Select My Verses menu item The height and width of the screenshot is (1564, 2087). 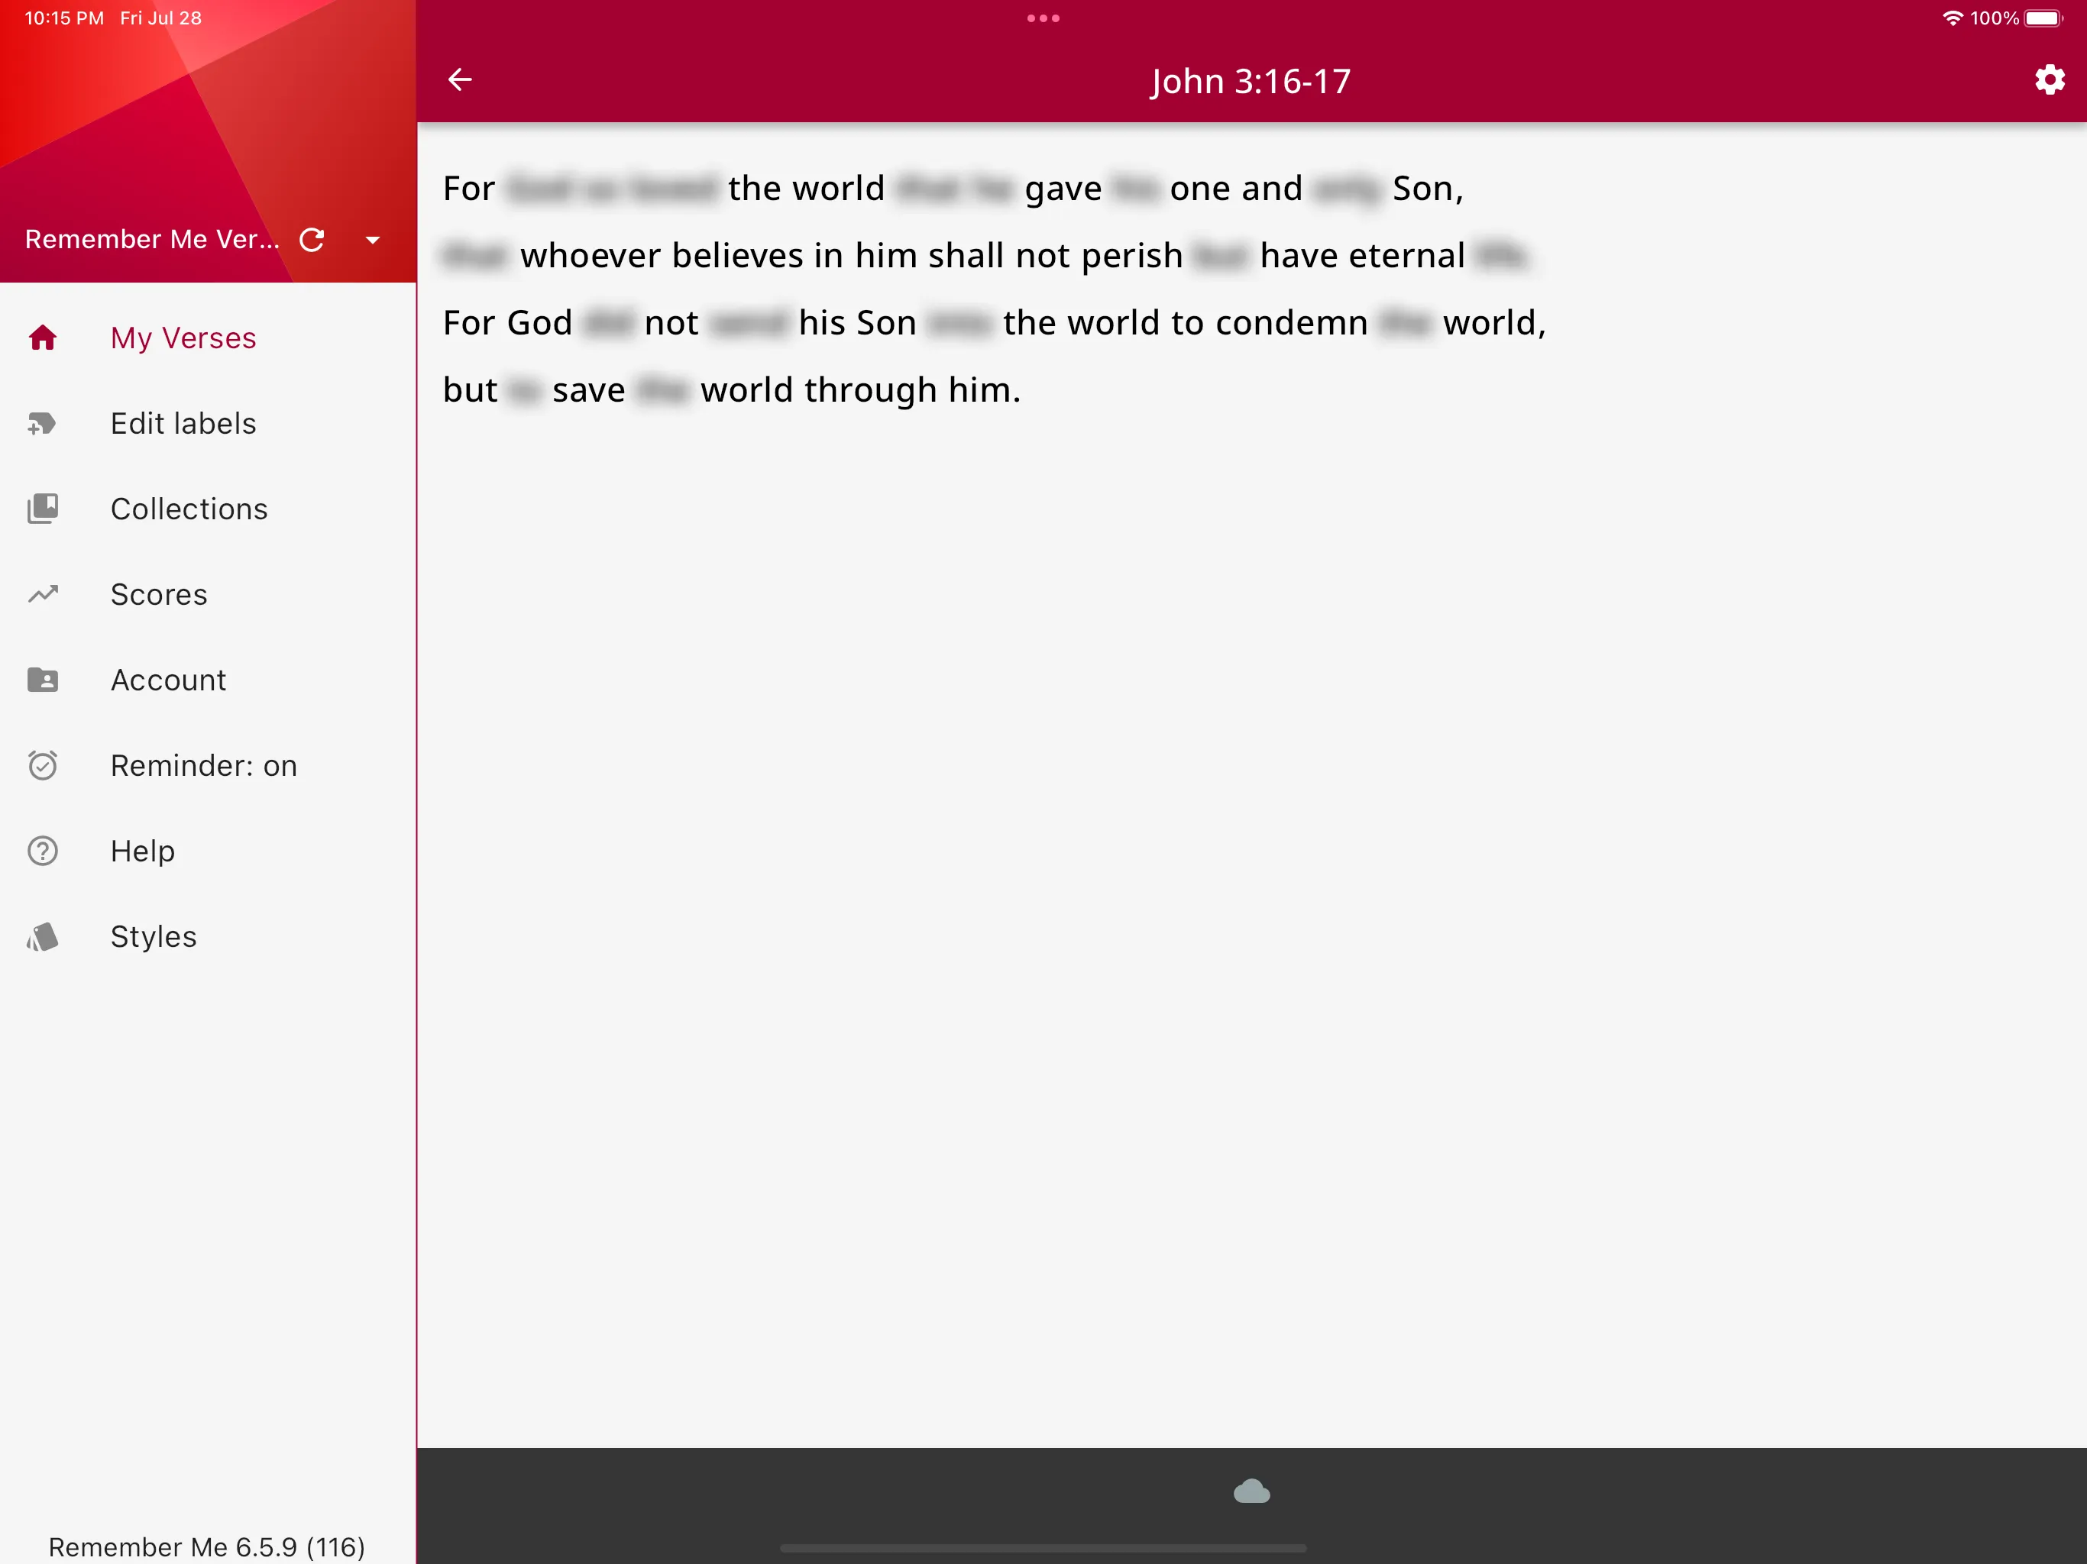(x=184, y=337)
